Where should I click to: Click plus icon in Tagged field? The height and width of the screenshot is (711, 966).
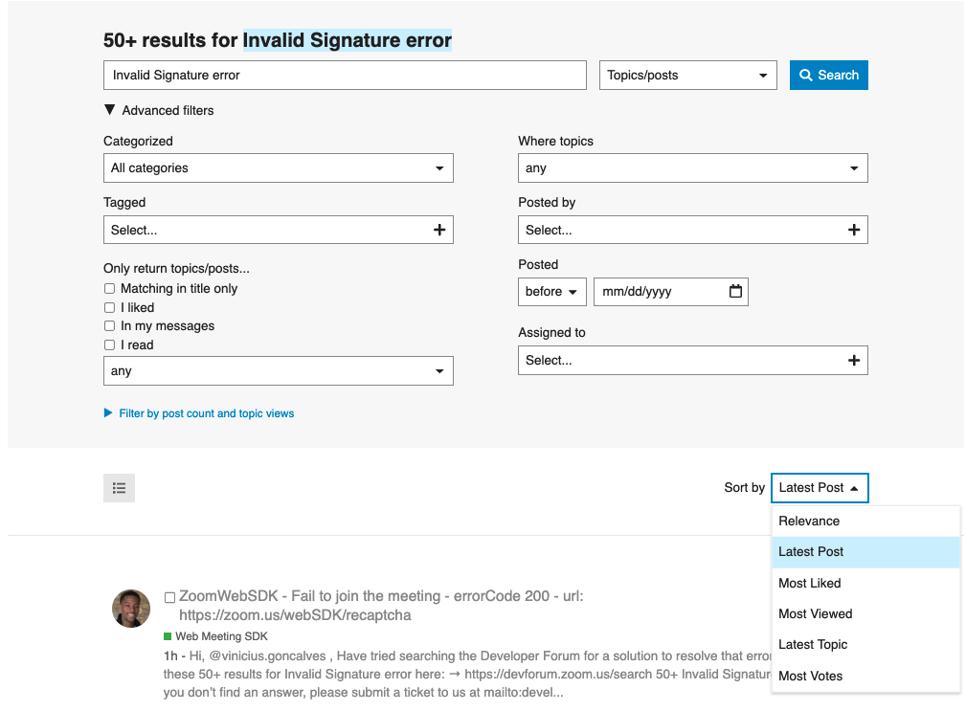point(439,230)
